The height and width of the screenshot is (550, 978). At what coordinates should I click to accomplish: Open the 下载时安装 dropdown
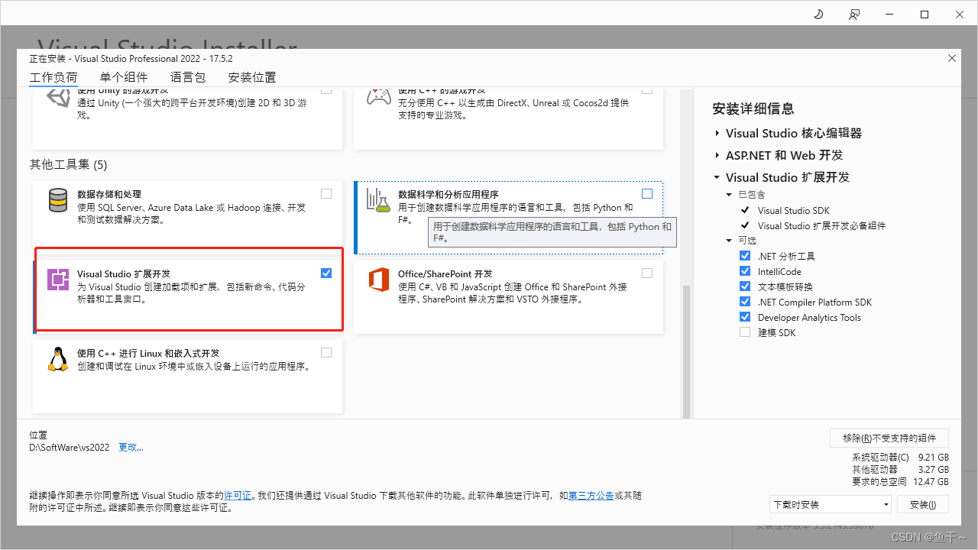point(831,504)
